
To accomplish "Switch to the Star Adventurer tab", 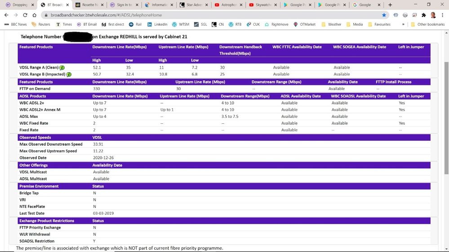I will [x=193, y=5].
